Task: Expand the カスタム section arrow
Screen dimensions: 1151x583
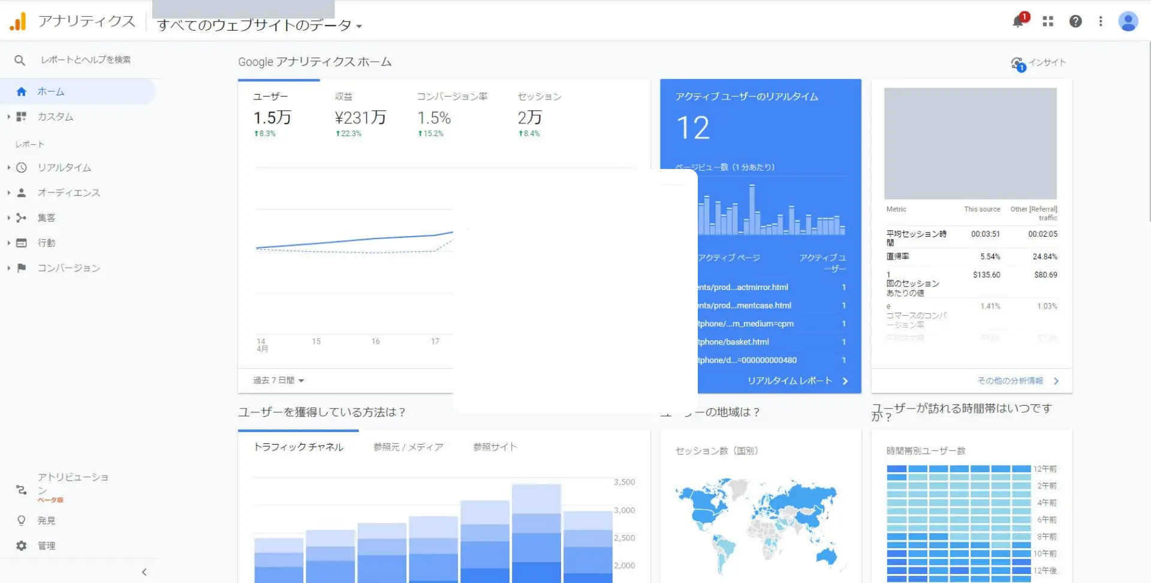Action: coord(8,117)
